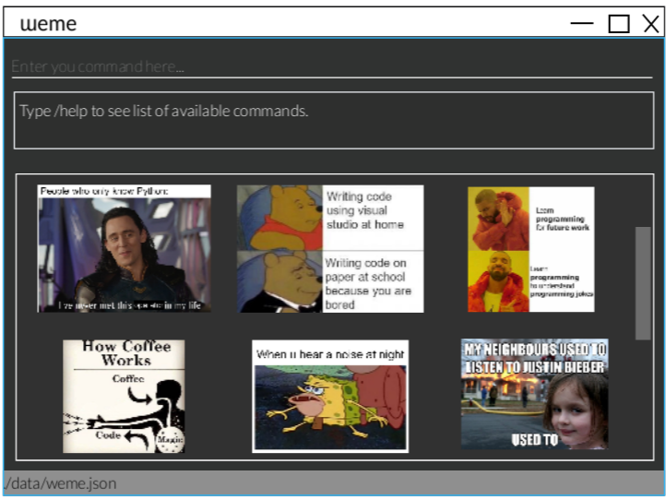Click the weme window title text

[48, 23]
